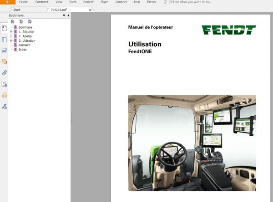This screenshot has height=202, width=273.
Task: Open the Layers sidebar icon
Action: click(x=5, y=50)
